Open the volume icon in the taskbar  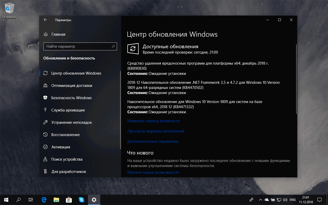(285, 200)
